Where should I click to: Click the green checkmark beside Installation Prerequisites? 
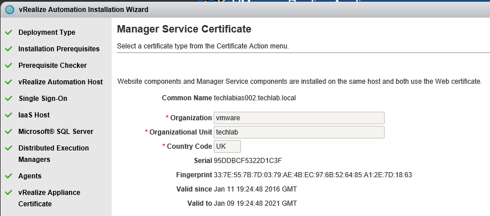[9, 49]
